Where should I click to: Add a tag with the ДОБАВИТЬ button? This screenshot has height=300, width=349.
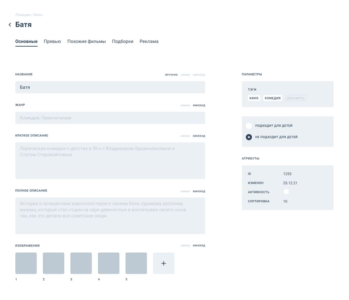pyautogui.click(x=295, y=98)
